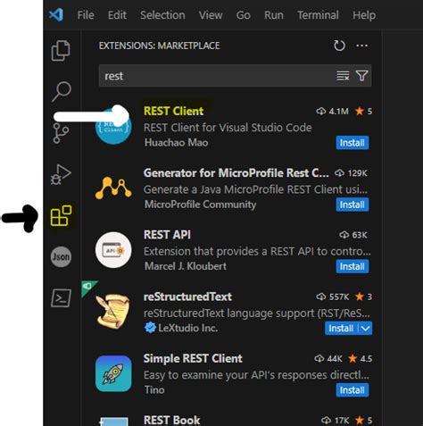The height and width of the screenshot is (426, 423).
Task: Open the REST Client extension title
Action: point(173,111)
